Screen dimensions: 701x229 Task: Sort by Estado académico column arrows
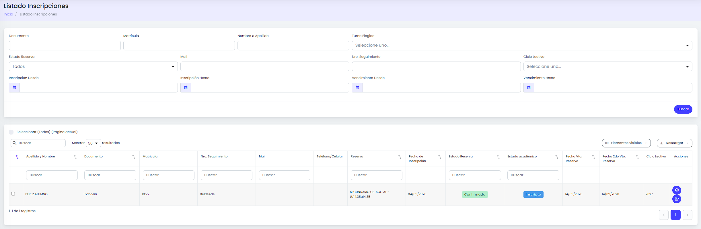click(x=557, y=157)
